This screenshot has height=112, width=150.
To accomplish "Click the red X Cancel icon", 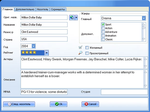I will coord(86,104).
